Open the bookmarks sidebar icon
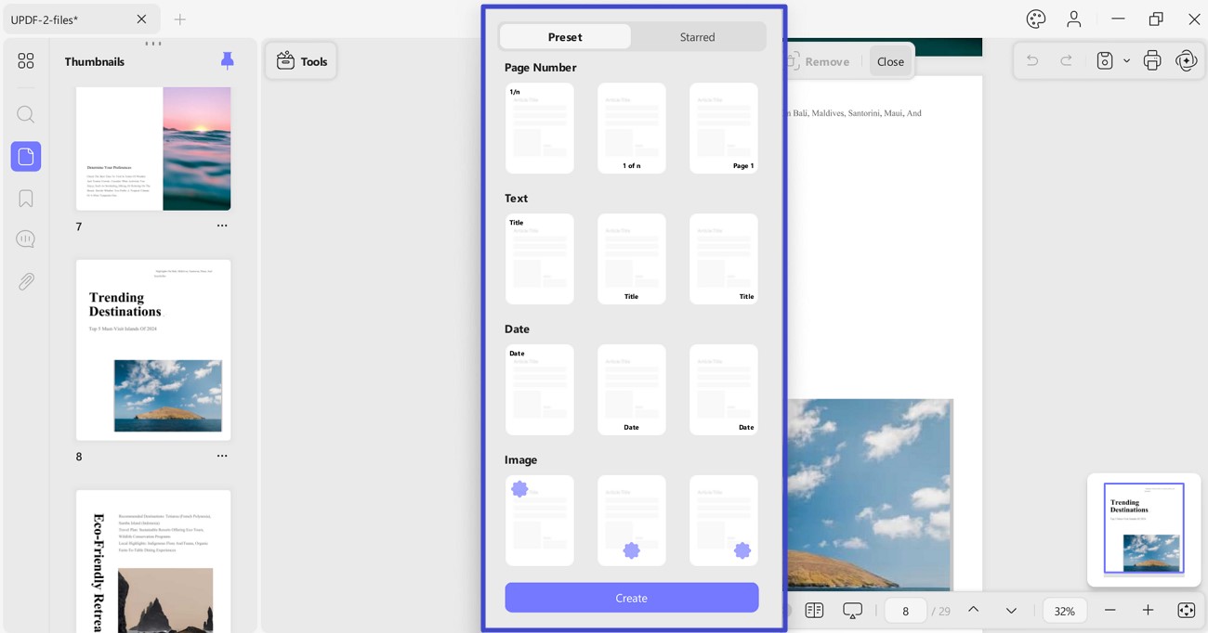This screenshot has width=1208, height=633. pyautogui.click(x=26, y=199)
